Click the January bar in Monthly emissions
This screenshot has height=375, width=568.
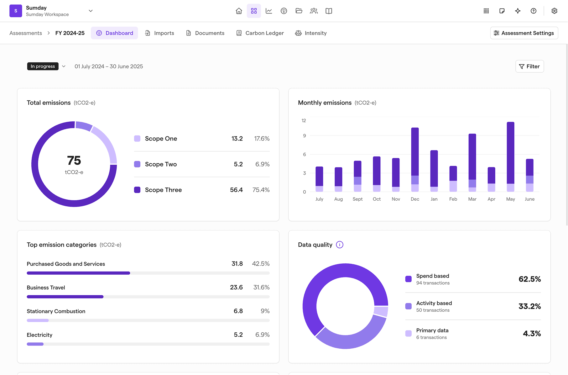[434, 171]
